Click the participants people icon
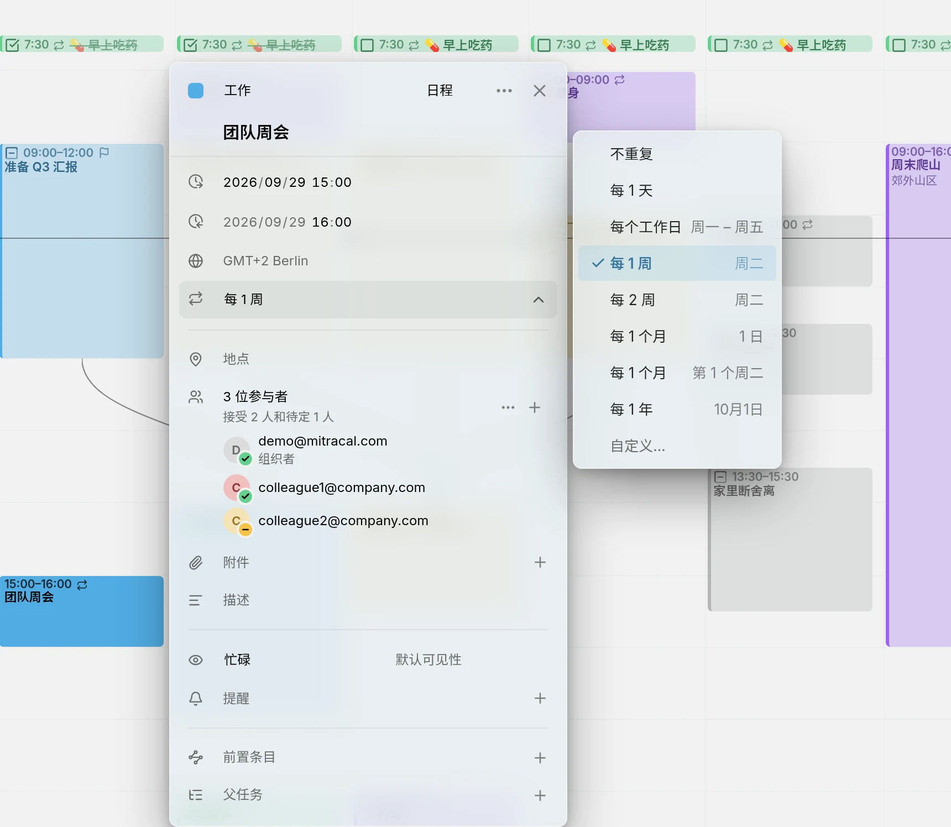Viewport: 951px width, 827px height. (x=196, y=397)
